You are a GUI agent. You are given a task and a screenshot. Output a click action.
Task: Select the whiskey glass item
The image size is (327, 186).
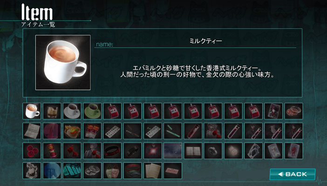[x=52, y=111]
